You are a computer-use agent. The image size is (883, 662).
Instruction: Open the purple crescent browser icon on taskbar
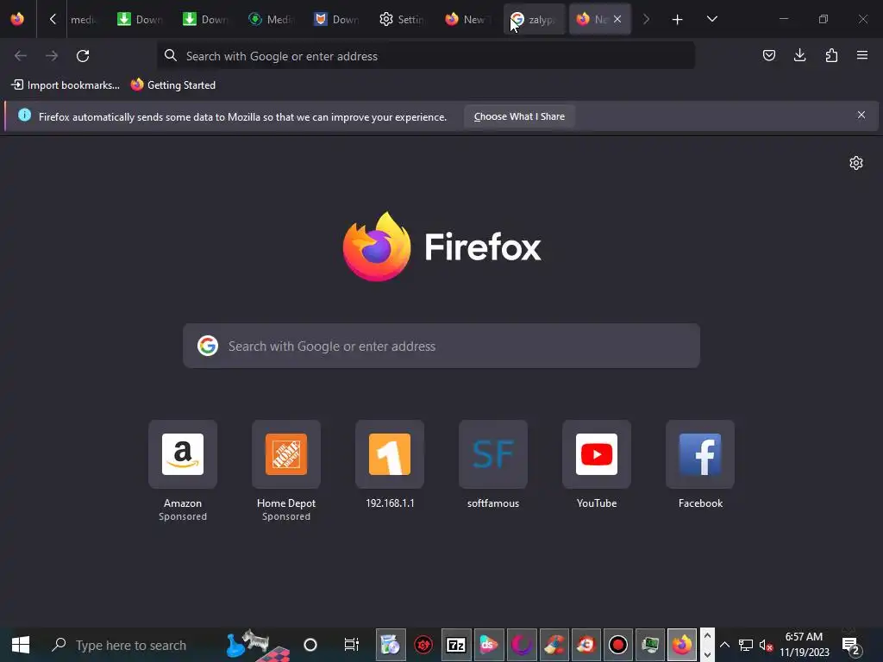point(521,645)
